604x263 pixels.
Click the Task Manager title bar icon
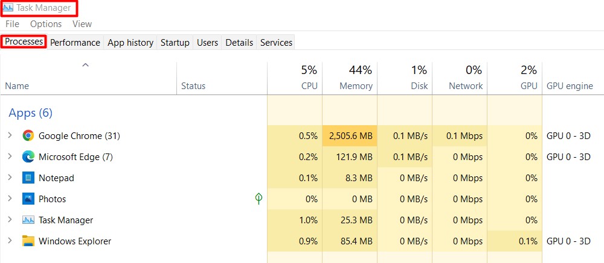pos(8,8)
